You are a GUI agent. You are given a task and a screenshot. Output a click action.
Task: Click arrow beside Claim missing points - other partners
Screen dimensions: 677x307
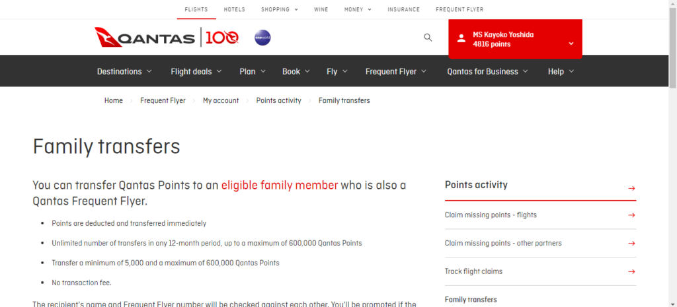tap(631, 243)
